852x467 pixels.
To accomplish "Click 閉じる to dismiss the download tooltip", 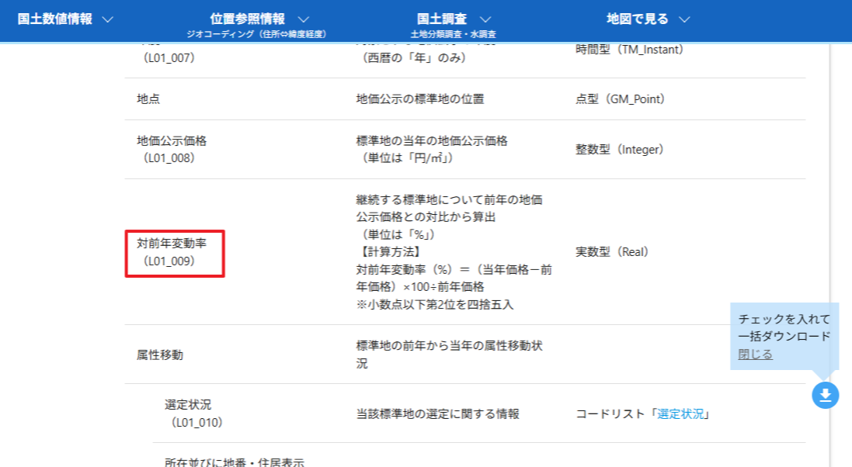I will coord(755,355).
